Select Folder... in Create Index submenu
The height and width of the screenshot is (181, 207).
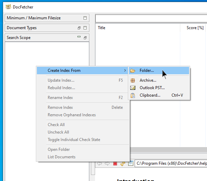[x=159, y=71]
